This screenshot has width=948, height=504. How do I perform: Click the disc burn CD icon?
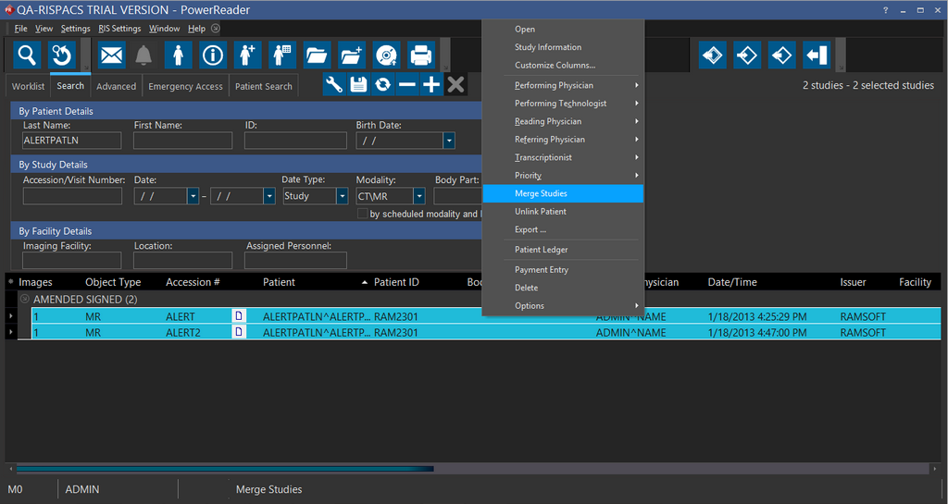coord(386,55)
